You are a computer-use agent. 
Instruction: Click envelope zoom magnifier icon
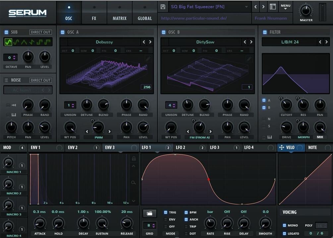(x=134, y=183)
